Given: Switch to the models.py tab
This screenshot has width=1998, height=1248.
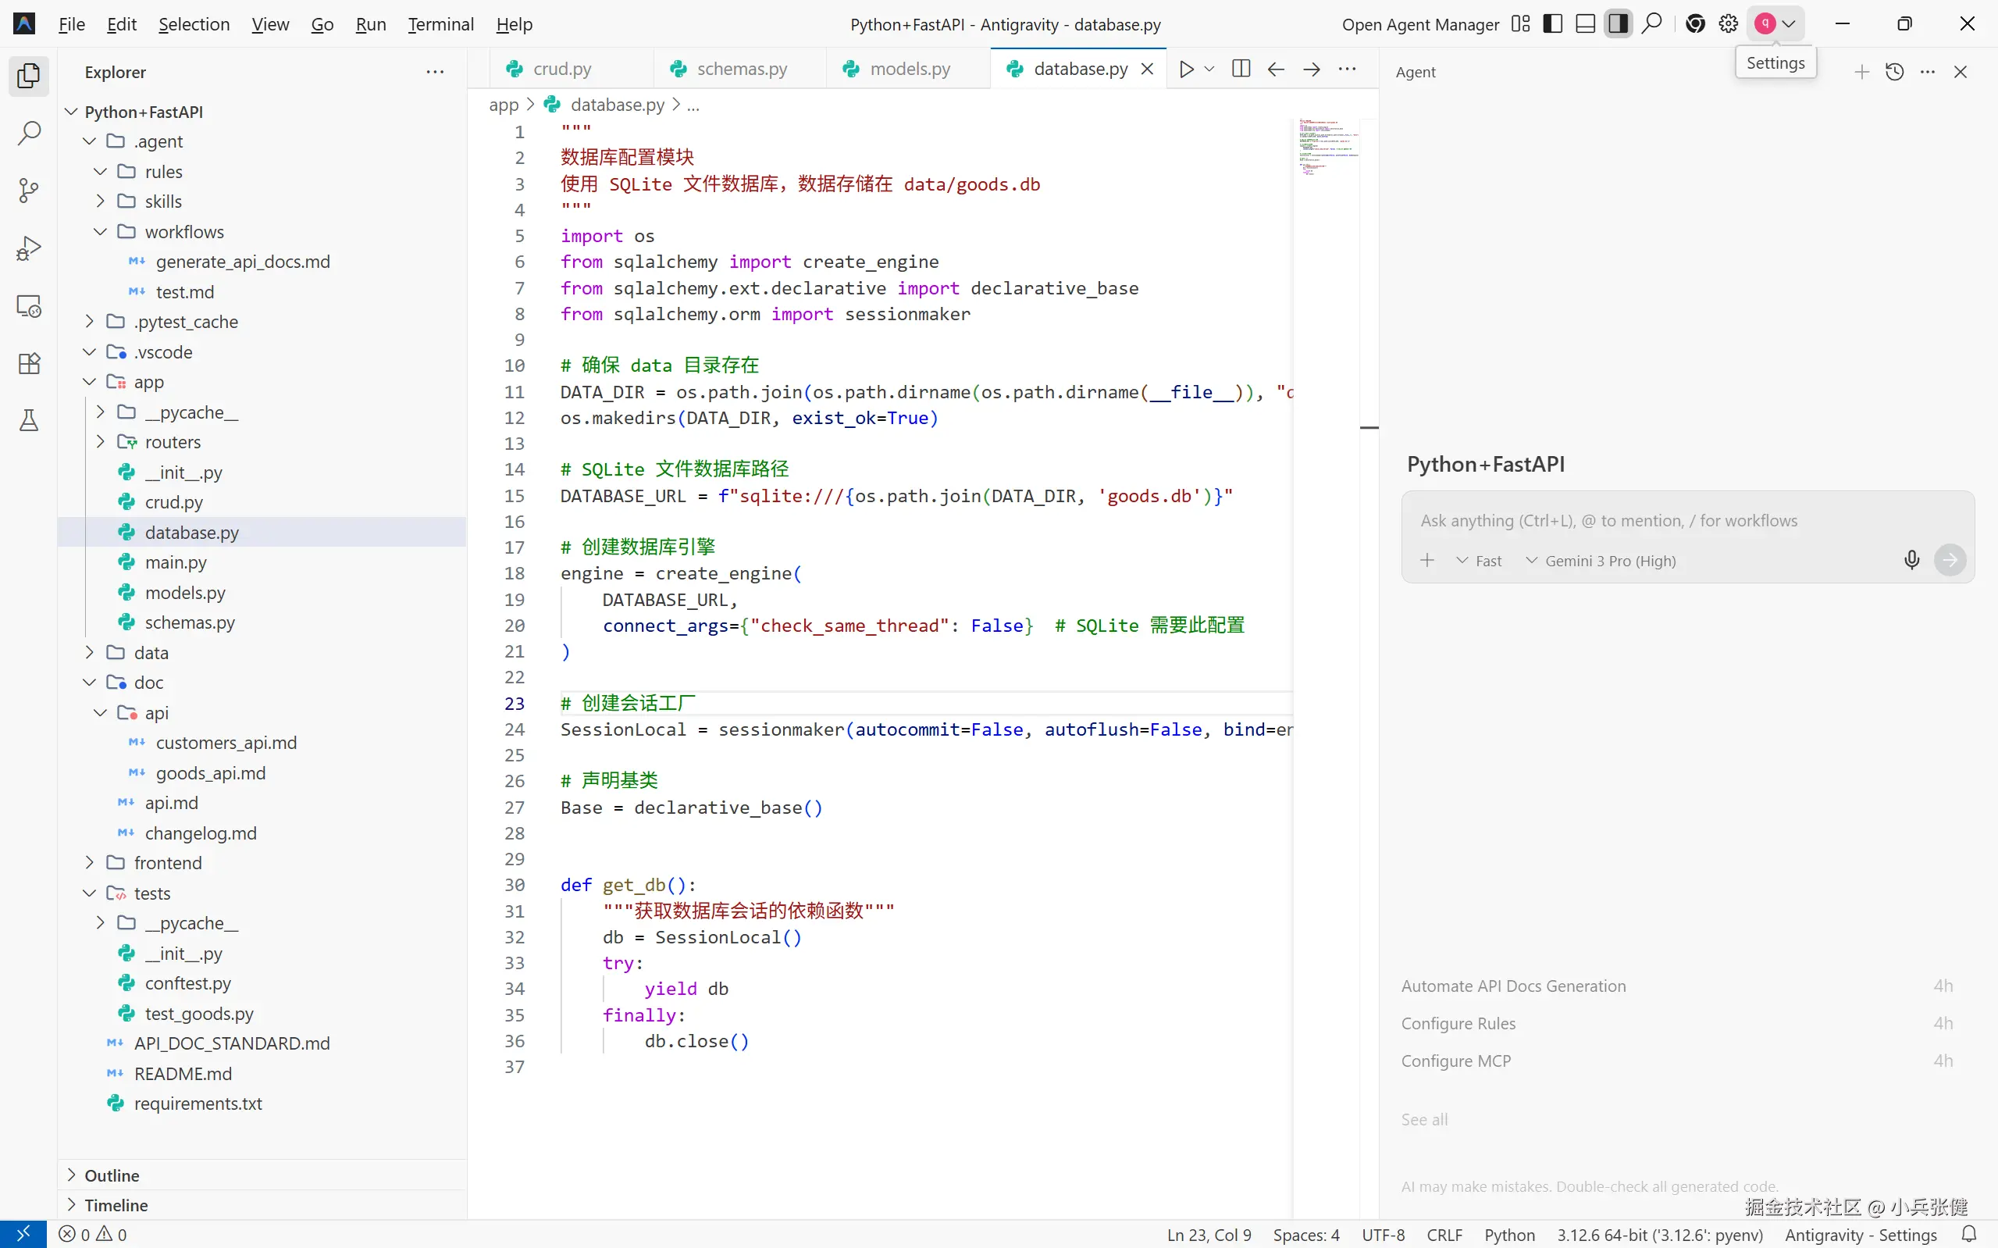Looking at the screenshot, I should pos(909,70).
